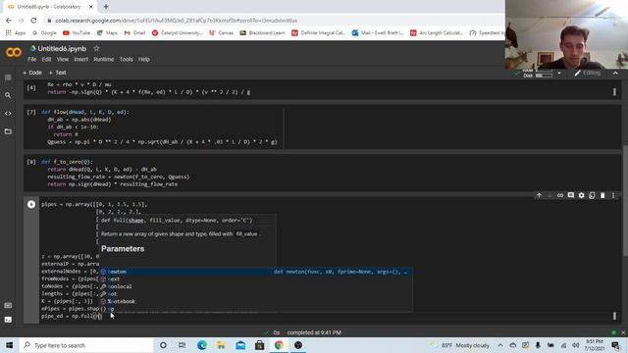Screen dimensions: 628x353
Task: Add a new Code cell
Action: point(32,73)
